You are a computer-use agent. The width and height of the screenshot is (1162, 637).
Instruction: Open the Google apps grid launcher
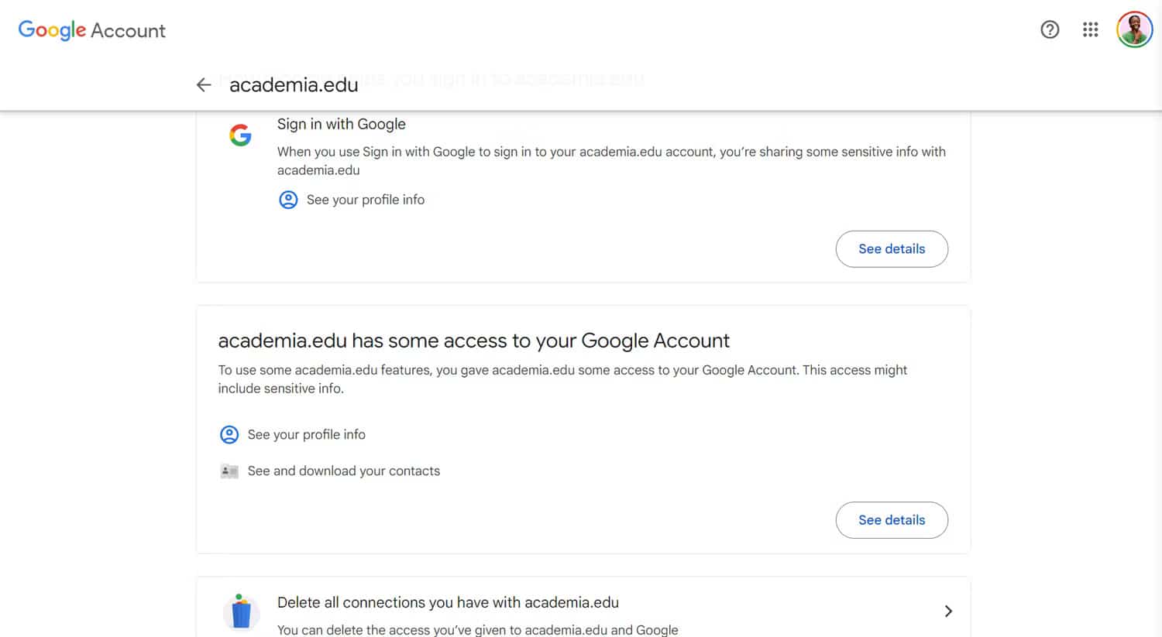(1091, 30)
